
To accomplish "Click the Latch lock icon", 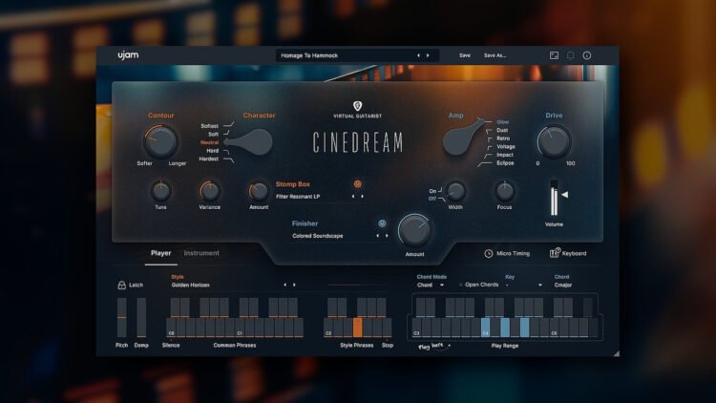I will (121, 285).
